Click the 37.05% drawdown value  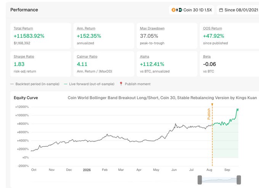coord(149,36)
